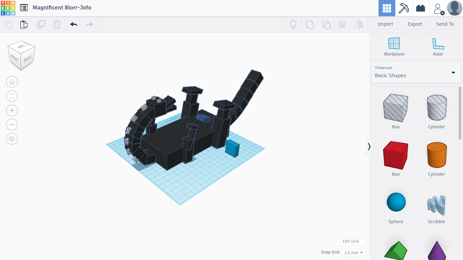Click the Duplicate and repeat icon

(x=41, y=24)
